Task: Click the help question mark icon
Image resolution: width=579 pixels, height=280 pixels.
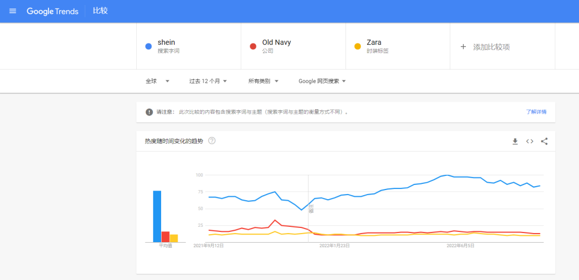Action: click(212, 141)
